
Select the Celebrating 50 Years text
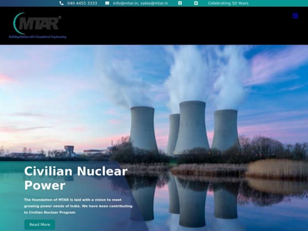pos(228,3)
